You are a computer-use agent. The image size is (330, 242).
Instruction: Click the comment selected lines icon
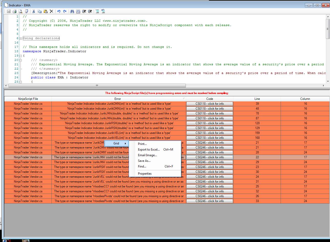[97, 11]
